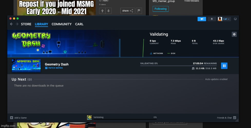This screenshot has width=251, height=128.
Task: Click the Auto-updates enabled label
Action: [x=216, y=79]
